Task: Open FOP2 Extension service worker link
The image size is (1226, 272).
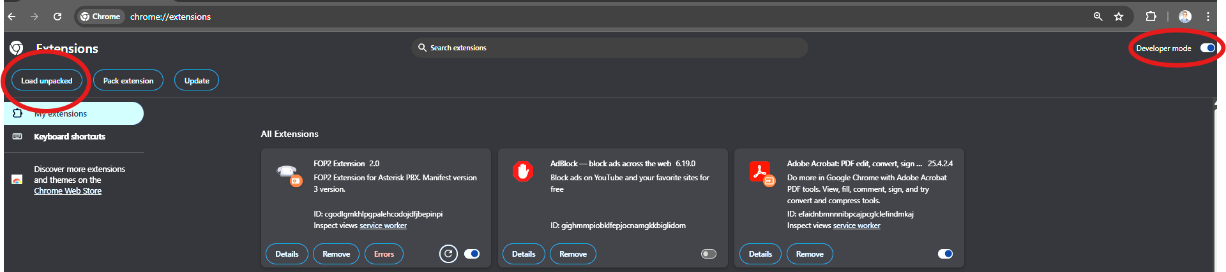Action: tap(383, 225)
